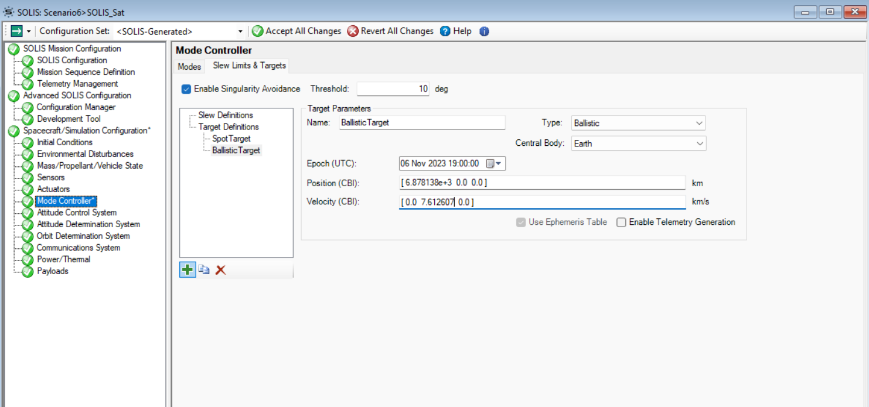Screen dimensions: 869x407
Task: Click inside the Threshold value field
Action: pos(393,88)
